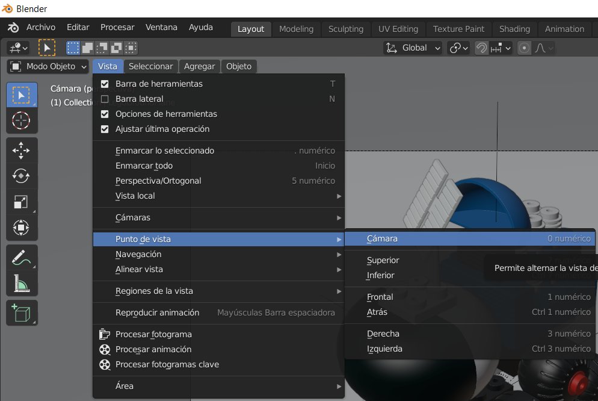Switch to Modeling workspace tab

[297, 29]
